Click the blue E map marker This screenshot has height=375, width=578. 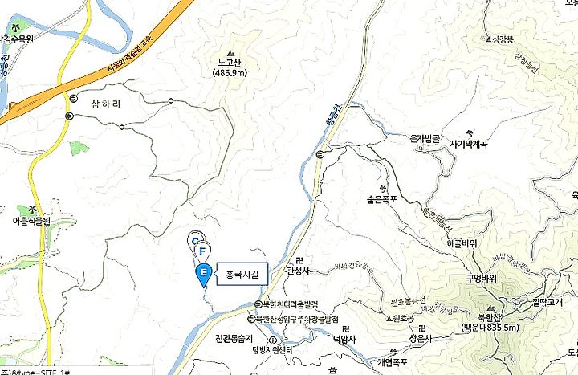pyautogui.click(x=203, y=275)
